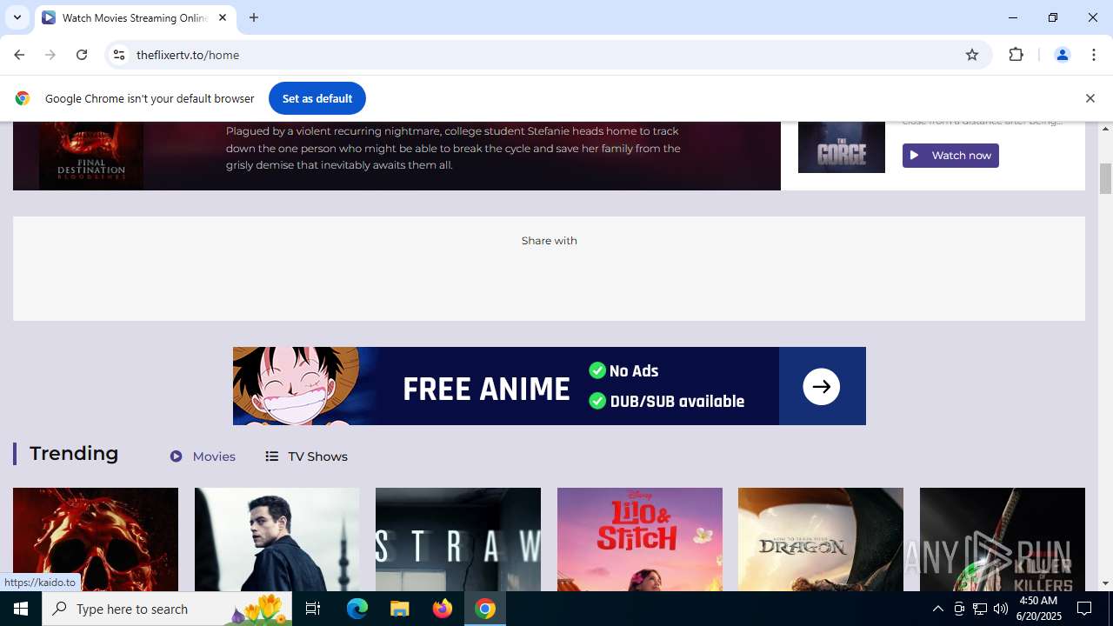Screen dimensions: 1113x626
Task: Set Chrome as default browser
Action: 317,98
